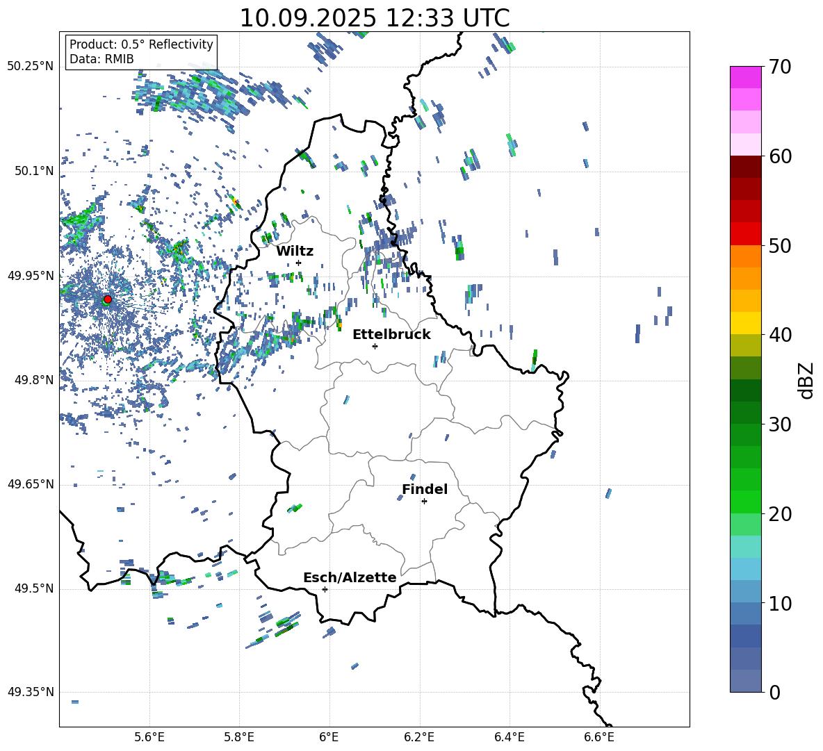Pick the bright magenta color near 70 dBZ

746,77
